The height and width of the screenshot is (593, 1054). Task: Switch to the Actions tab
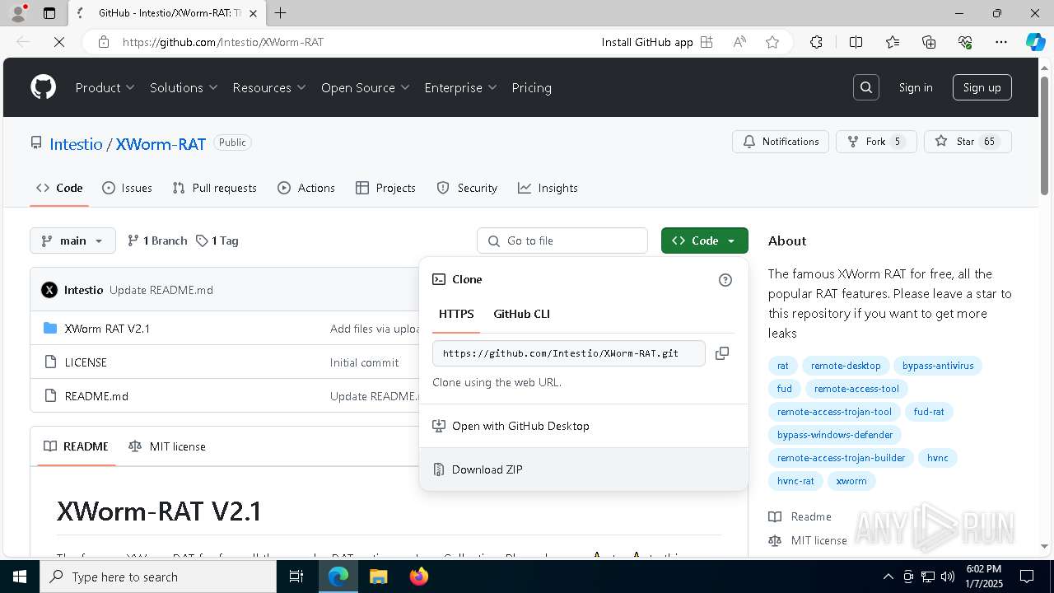(306, 188)
